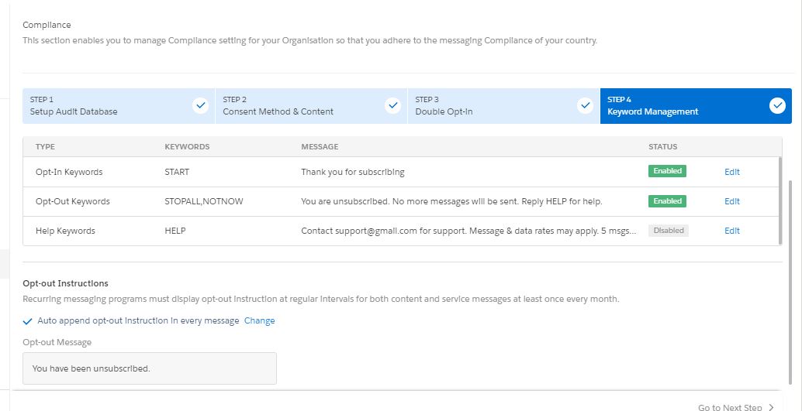Image resolution: width=802 pixels, height=411 pixels.
Task: Edit the Opt-Out Keywords row
Action: tap(732, 201)
